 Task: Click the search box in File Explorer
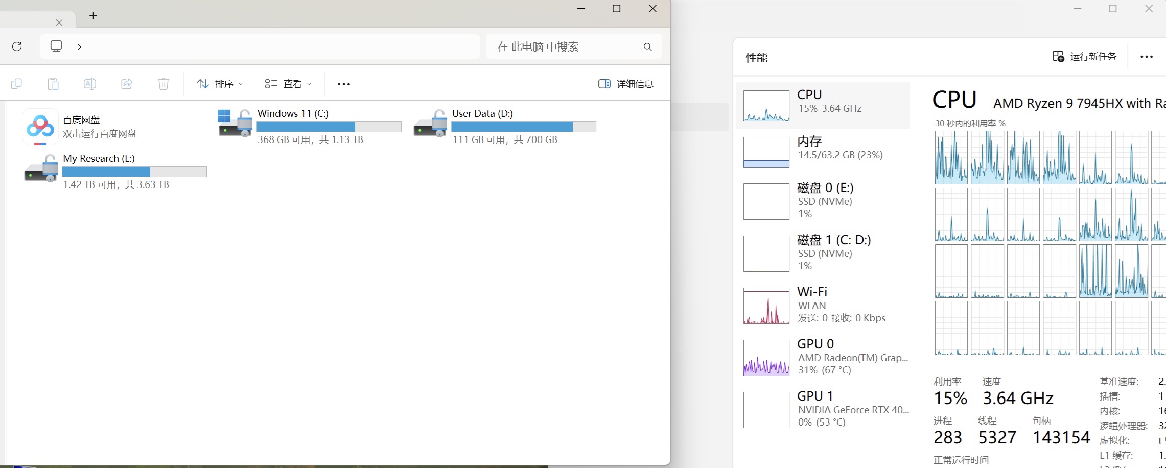click(x=574, y=46)
